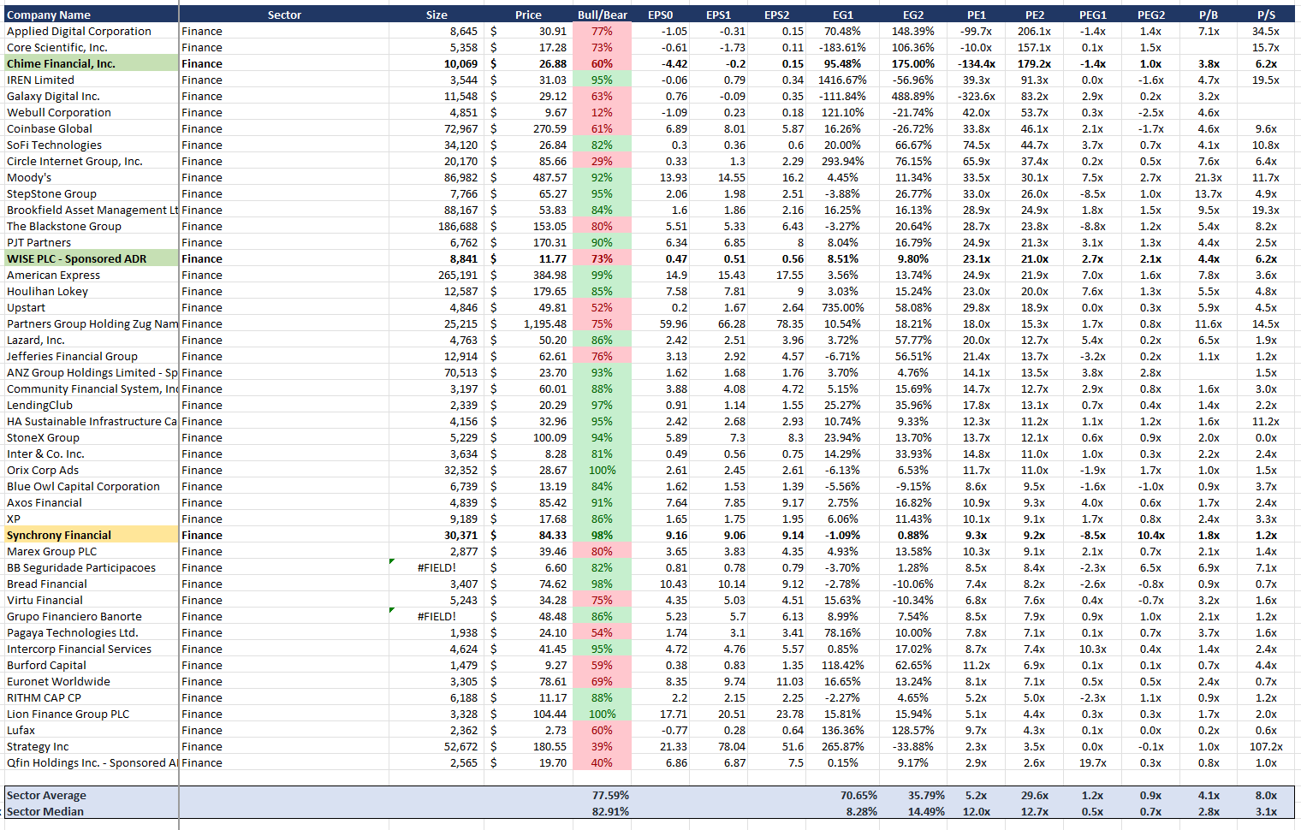This screenshot has width=1301, height=830.
Task: Select the EG1 column header
Action: click(843, 15)
